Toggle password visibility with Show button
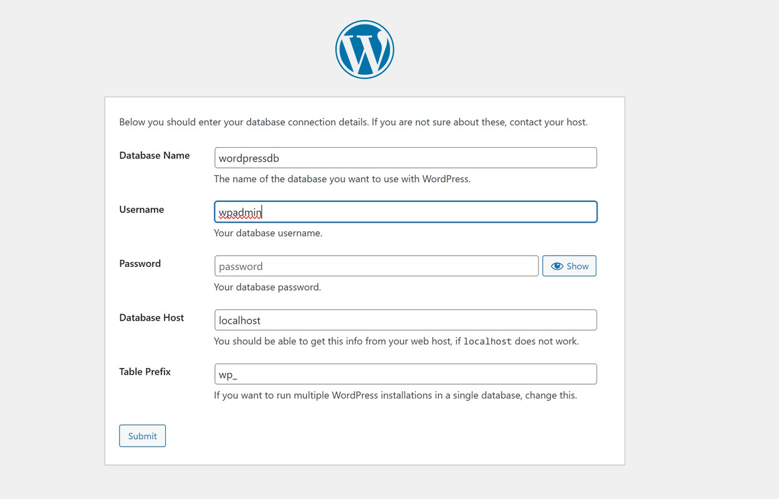Image resolution: width=779 pixels, height=499 pixels. (569, 266)
